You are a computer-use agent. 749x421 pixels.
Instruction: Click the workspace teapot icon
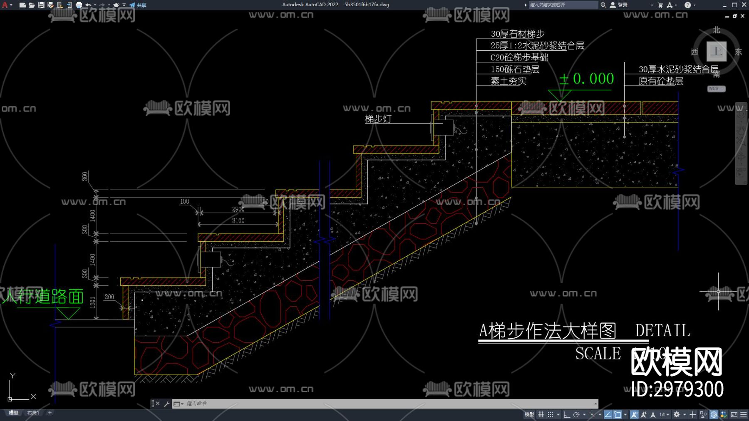click(x=116, y=5)
